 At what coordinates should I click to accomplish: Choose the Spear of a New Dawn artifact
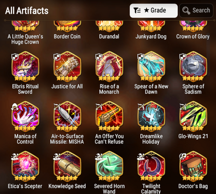click(151, 66)
